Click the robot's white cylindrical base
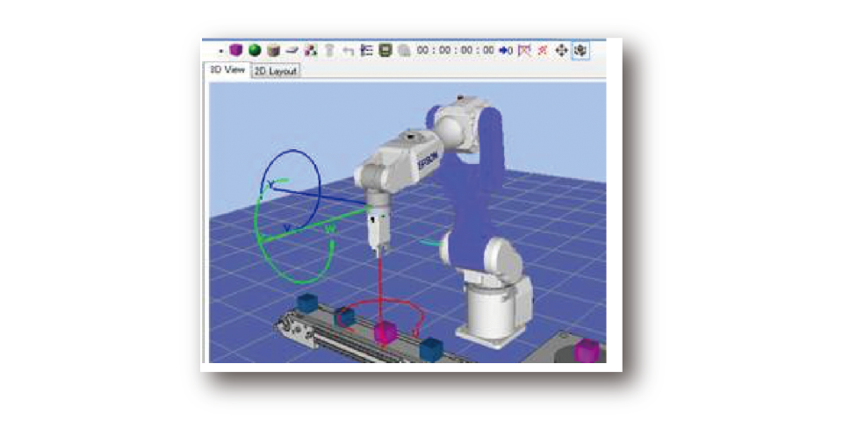843x421 pixels. pyautogui.click(x=494, y=310)
